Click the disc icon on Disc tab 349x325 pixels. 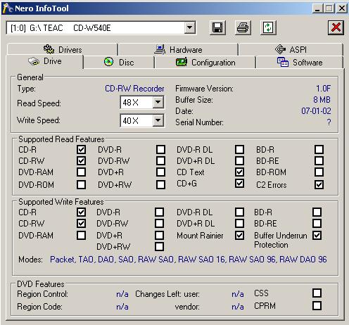tap(108, 62)
